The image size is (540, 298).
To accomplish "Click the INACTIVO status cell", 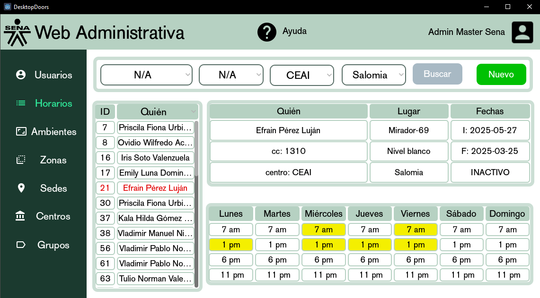I will click(490, 172).
